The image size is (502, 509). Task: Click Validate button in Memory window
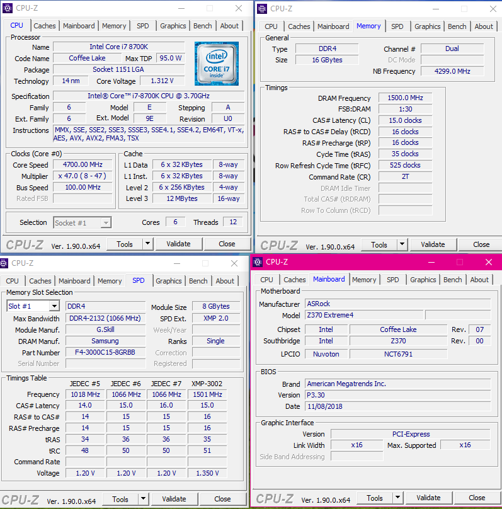[x=433, y=244]
